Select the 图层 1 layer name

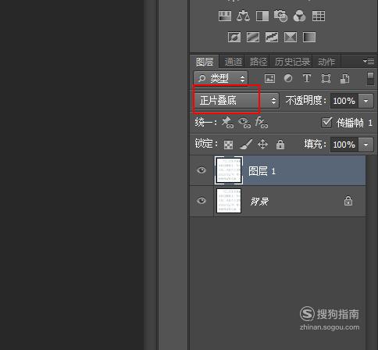[262, 171]
